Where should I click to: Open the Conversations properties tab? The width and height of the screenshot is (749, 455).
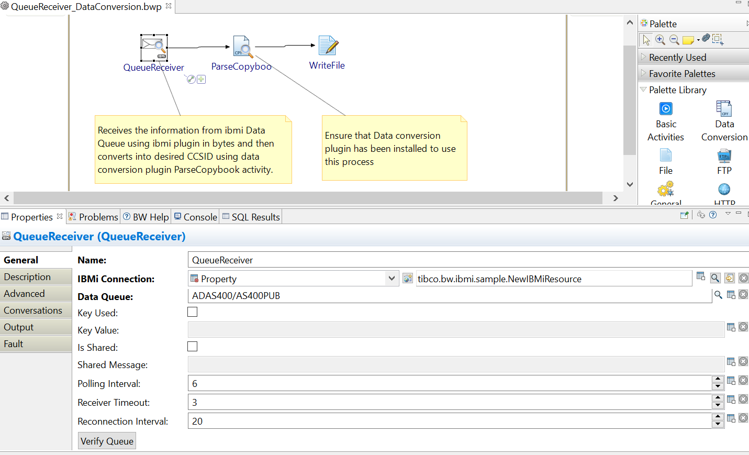pos(36,310)
